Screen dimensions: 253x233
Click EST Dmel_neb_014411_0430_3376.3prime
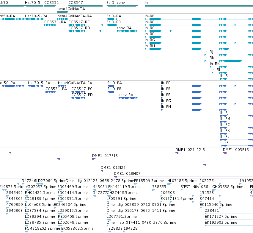coord(142,223)
